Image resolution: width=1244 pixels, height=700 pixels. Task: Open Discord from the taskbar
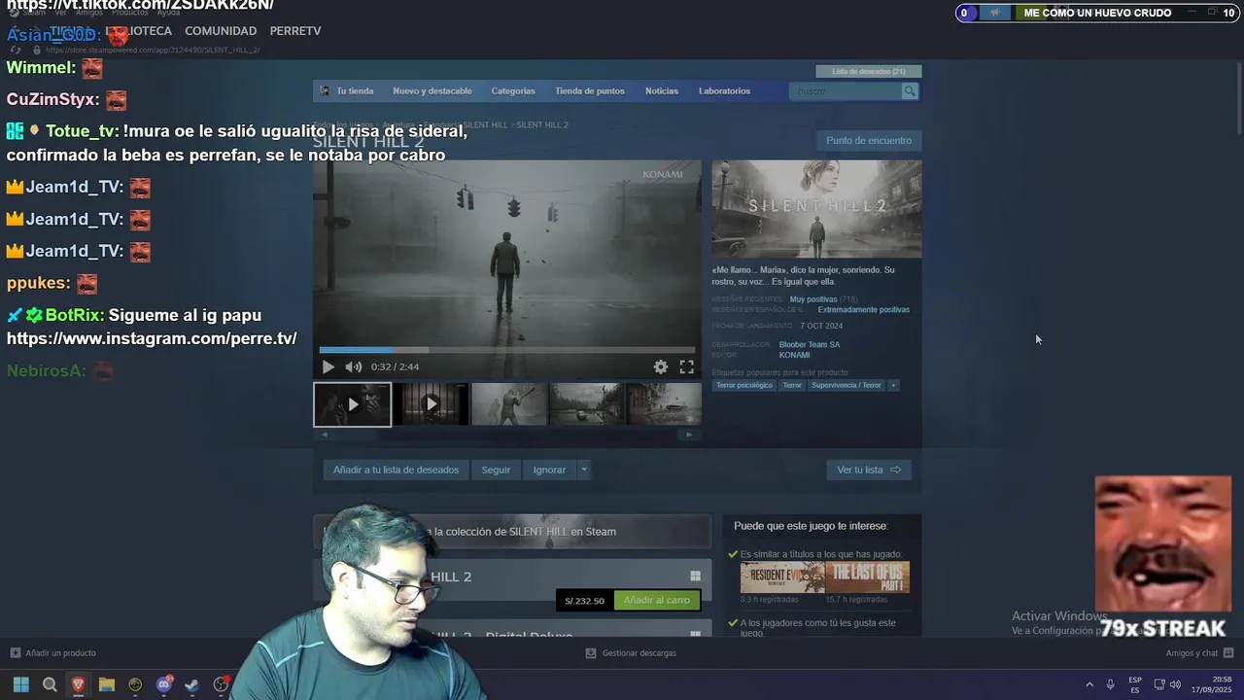(x=164, y=684)
